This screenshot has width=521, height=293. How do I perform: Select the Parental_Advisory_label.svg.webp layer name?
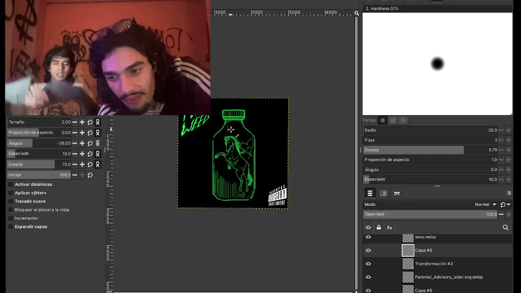point(449,277)
